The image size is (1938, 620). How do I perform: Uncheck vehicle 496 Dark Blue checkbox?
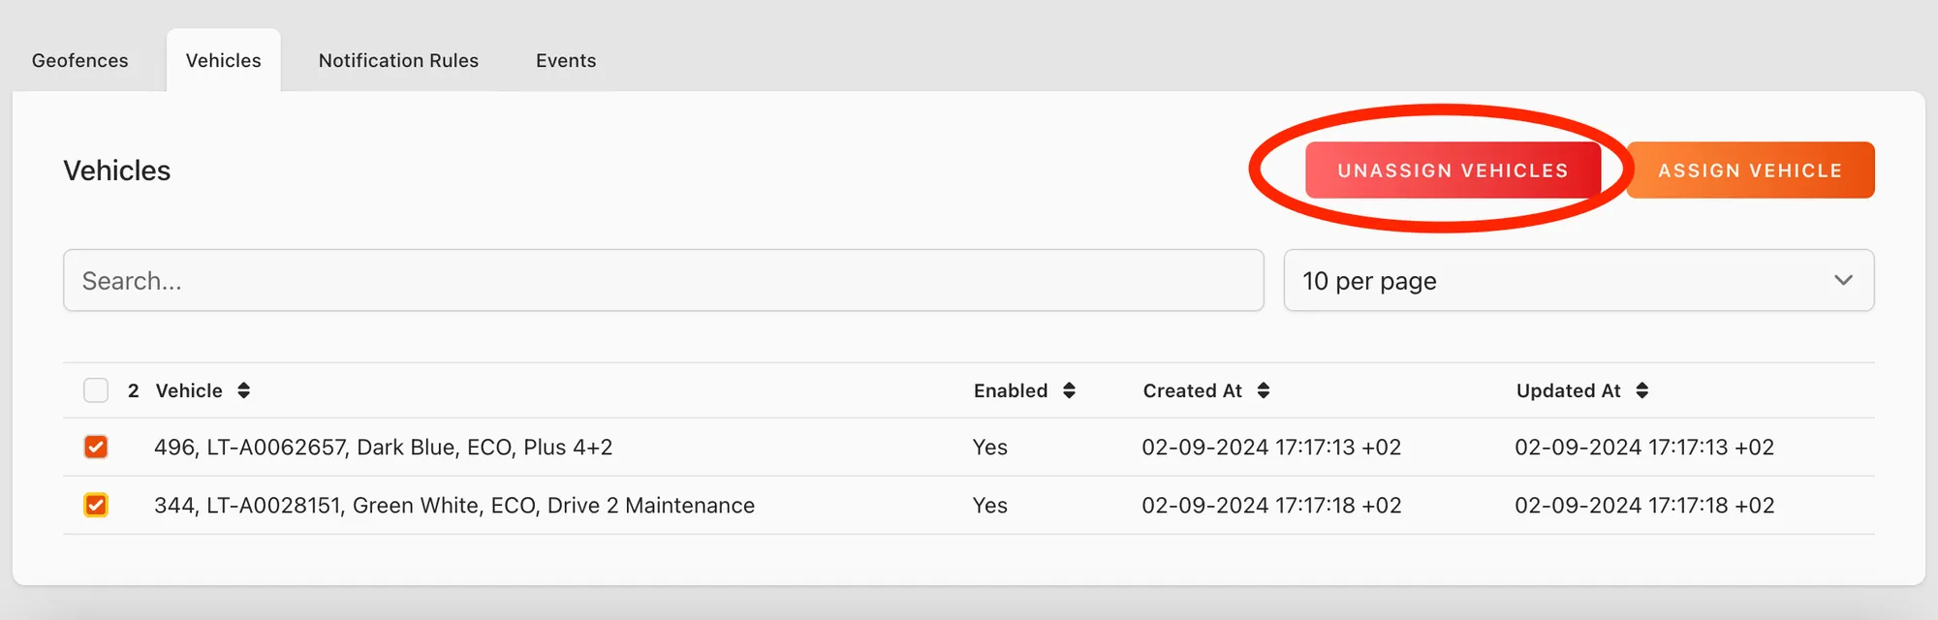pos(96,447)
